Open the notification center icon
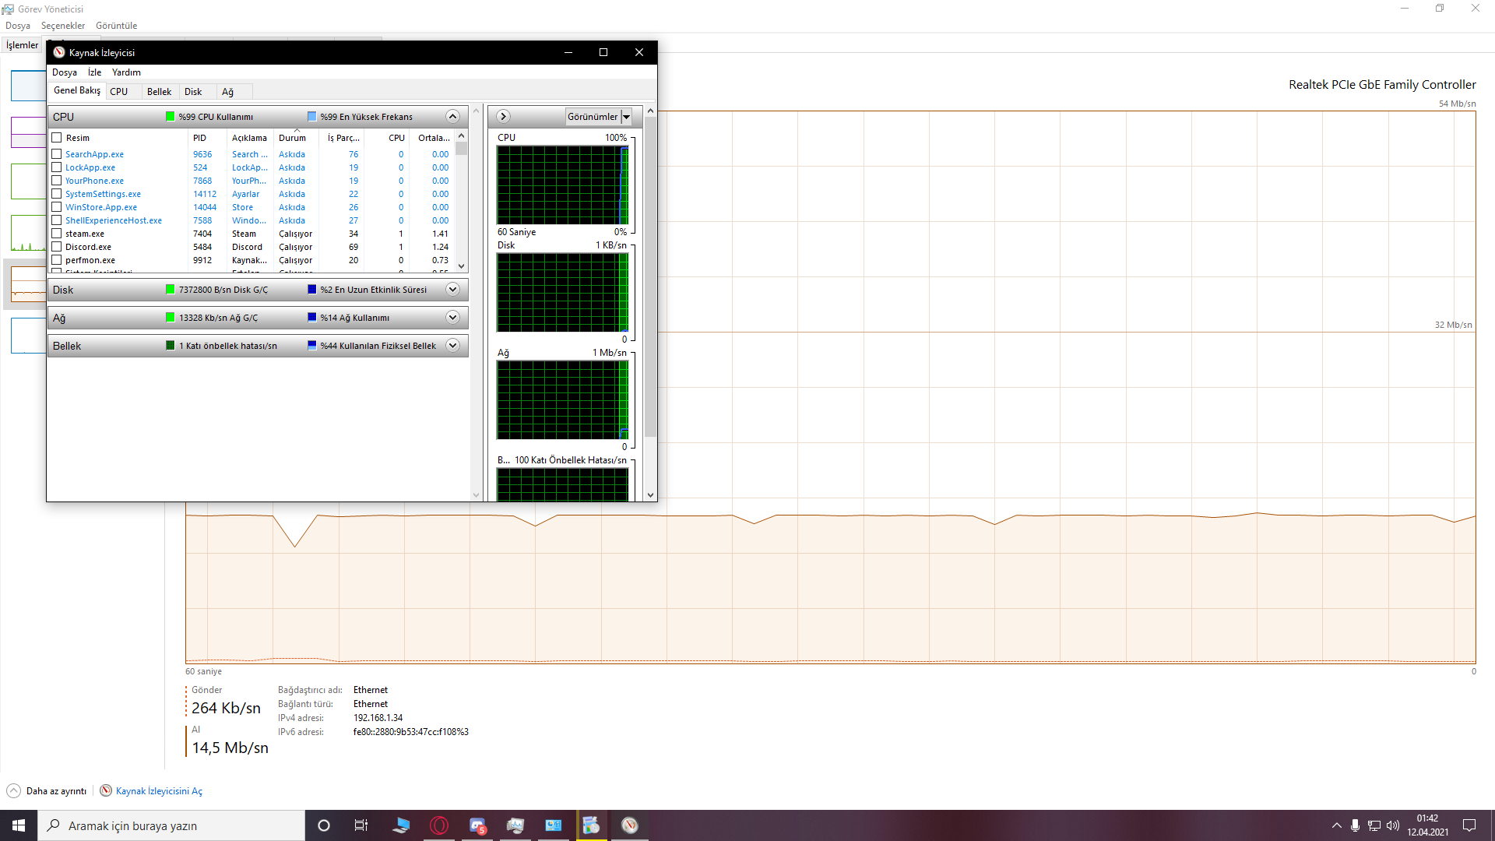 [1469, 825]
